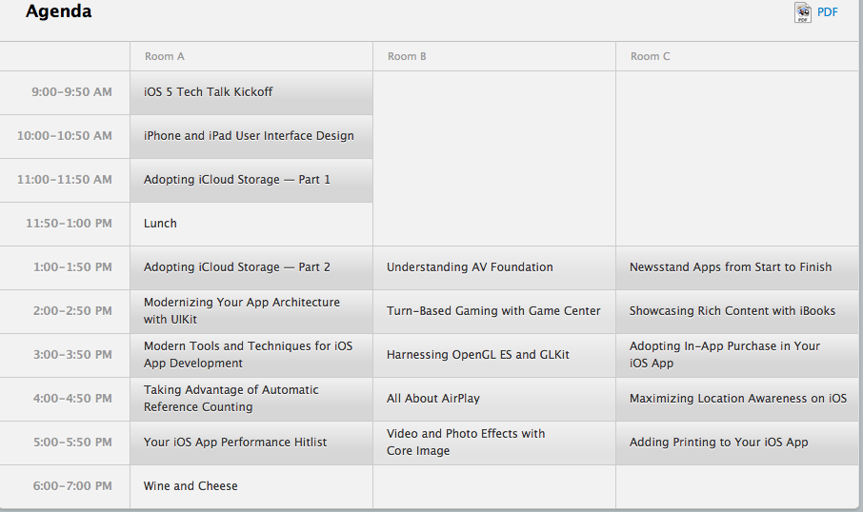Click the Lunch entry

pyautogui.click(x=251, y=224)
